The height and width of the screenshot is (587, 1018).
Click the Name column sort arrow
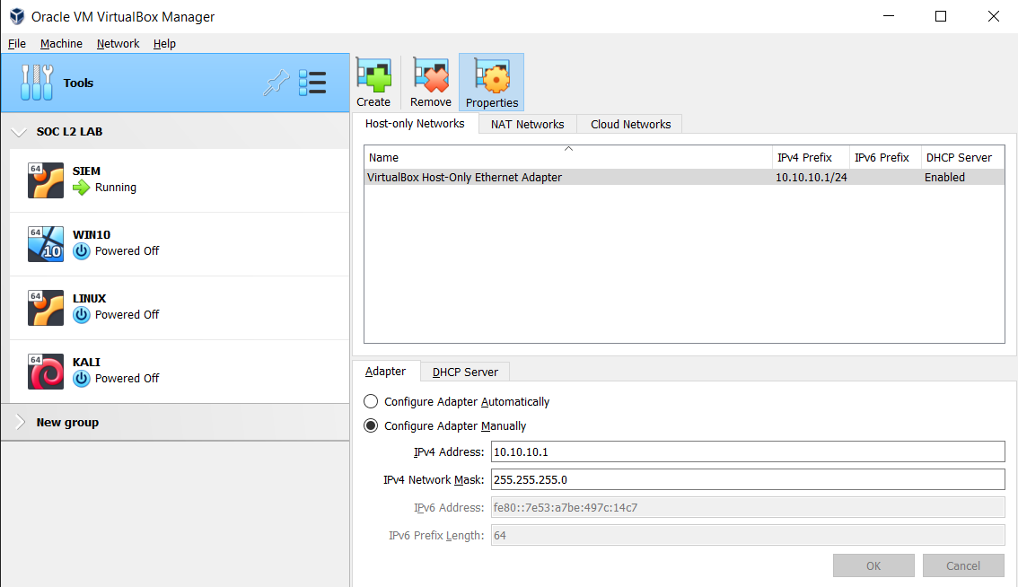pos(568,149)
